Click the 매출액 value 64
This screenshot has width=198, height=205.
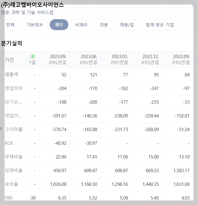tap(187, 75)
